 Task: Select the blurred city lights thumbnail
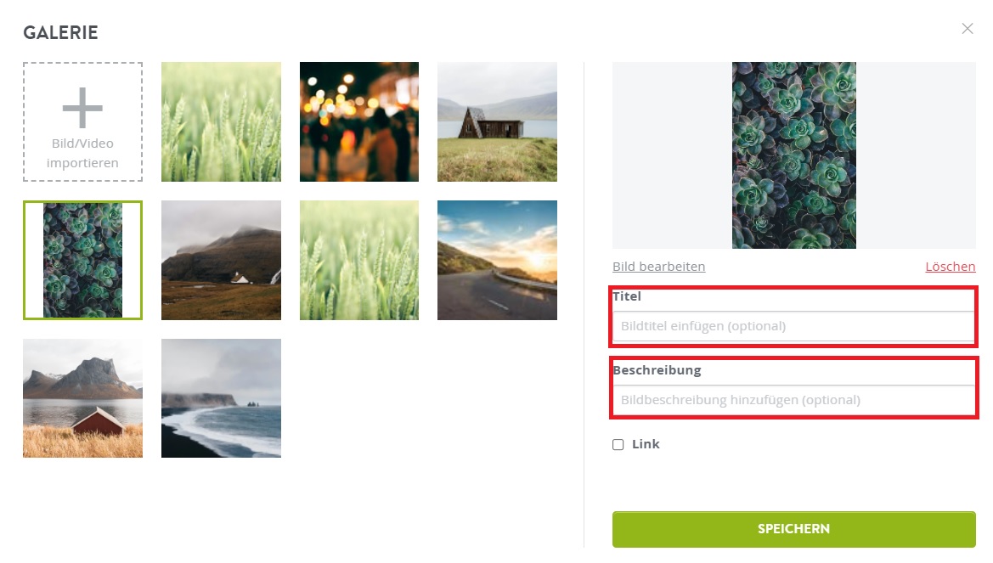point(359,121)
